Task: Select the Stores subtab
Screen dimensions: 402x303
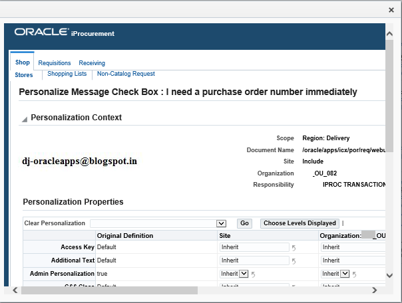Action: click(x=24, y=75)
